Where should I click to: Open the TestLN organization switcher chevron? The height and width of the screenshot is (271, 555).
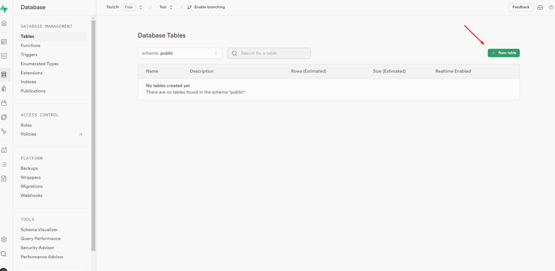(141, 7)
